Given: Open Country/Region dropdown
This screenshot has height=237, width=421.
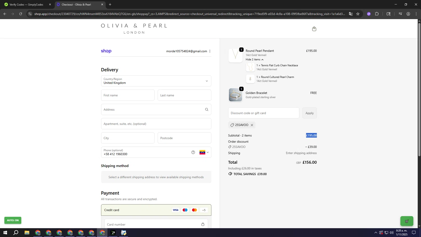Looking at the screenshot, I should [x=156, y=81].
